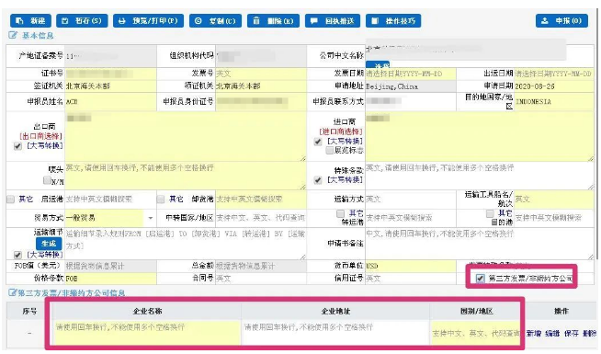Image resolution: width=601 pixels, height=354 pixels.
Task: Focus the 转运港 search field
Action: coord(411,218)
